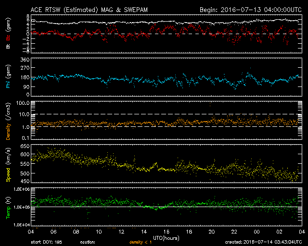Click the 'caution:' footer label
308x246 pixels.
pyautogui.click(x=88, y=242)
